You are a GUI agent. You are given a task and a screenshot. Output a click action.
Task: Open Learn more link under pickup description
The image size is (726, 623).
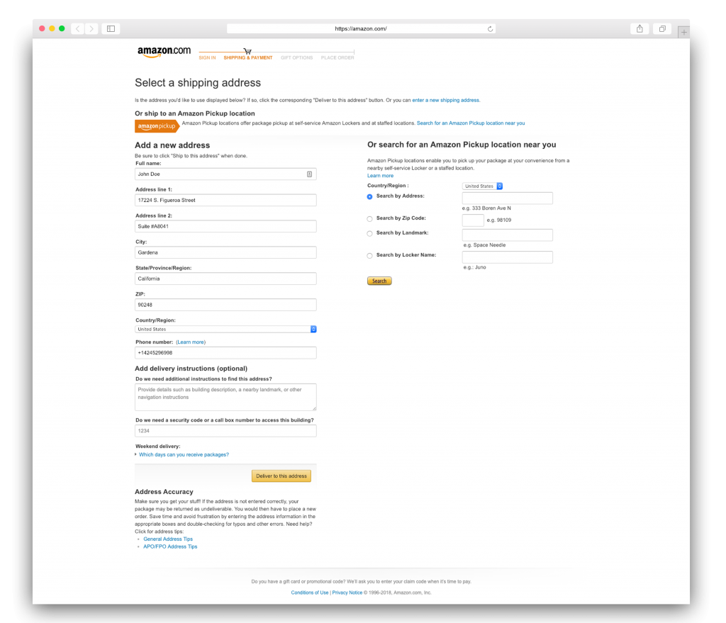pyautogui.click(x=380, y=176)
